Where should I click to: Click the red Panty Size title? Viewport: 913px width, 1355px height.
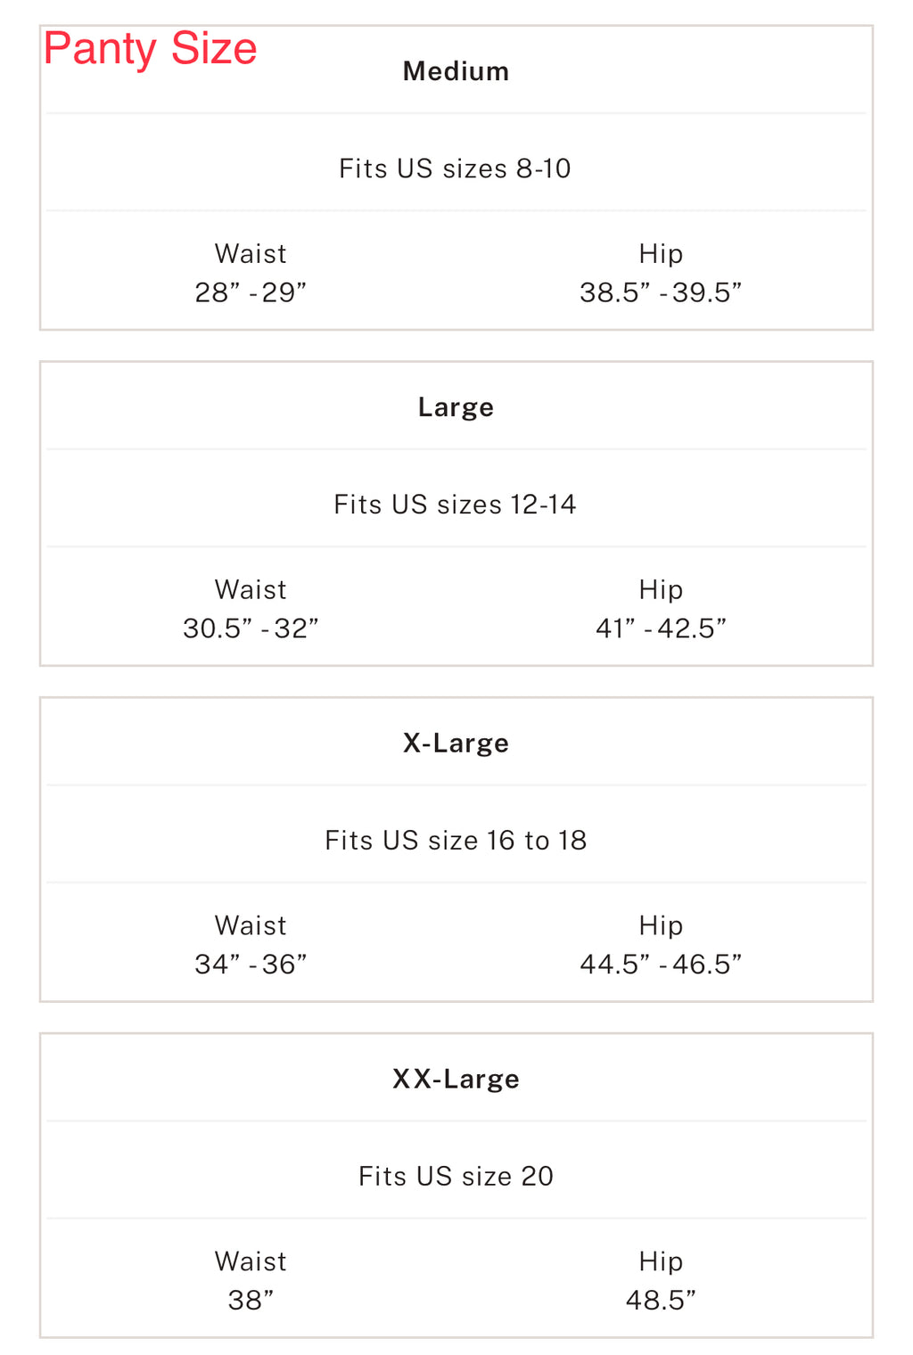click(x=150, y=49)
